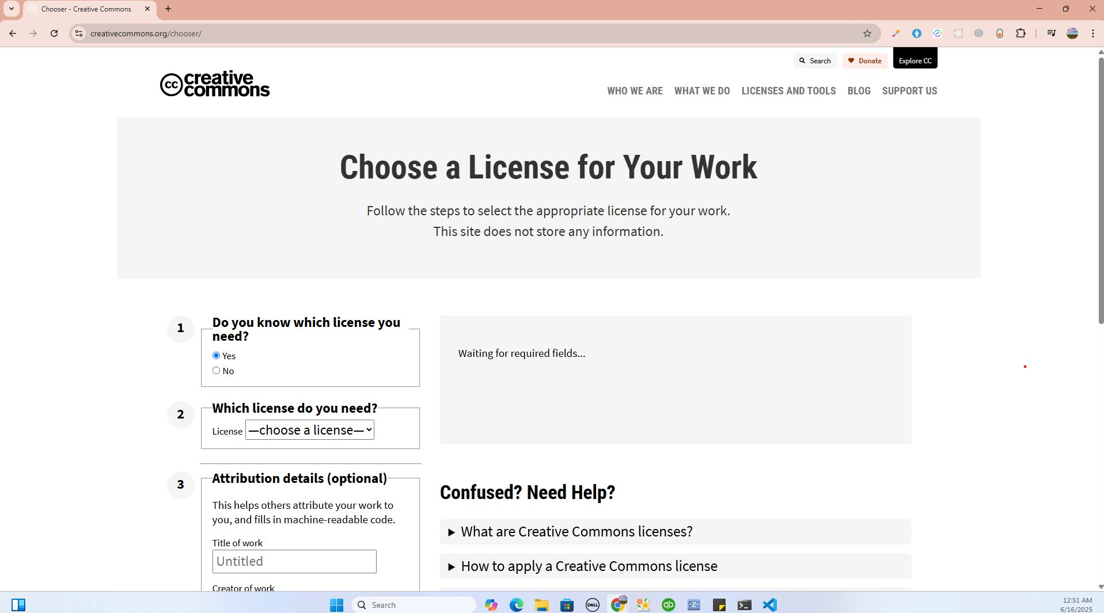Open the globe extension icon in toolbar
The width and height of the screenshot is (1104, 613).
click(978, 33)
